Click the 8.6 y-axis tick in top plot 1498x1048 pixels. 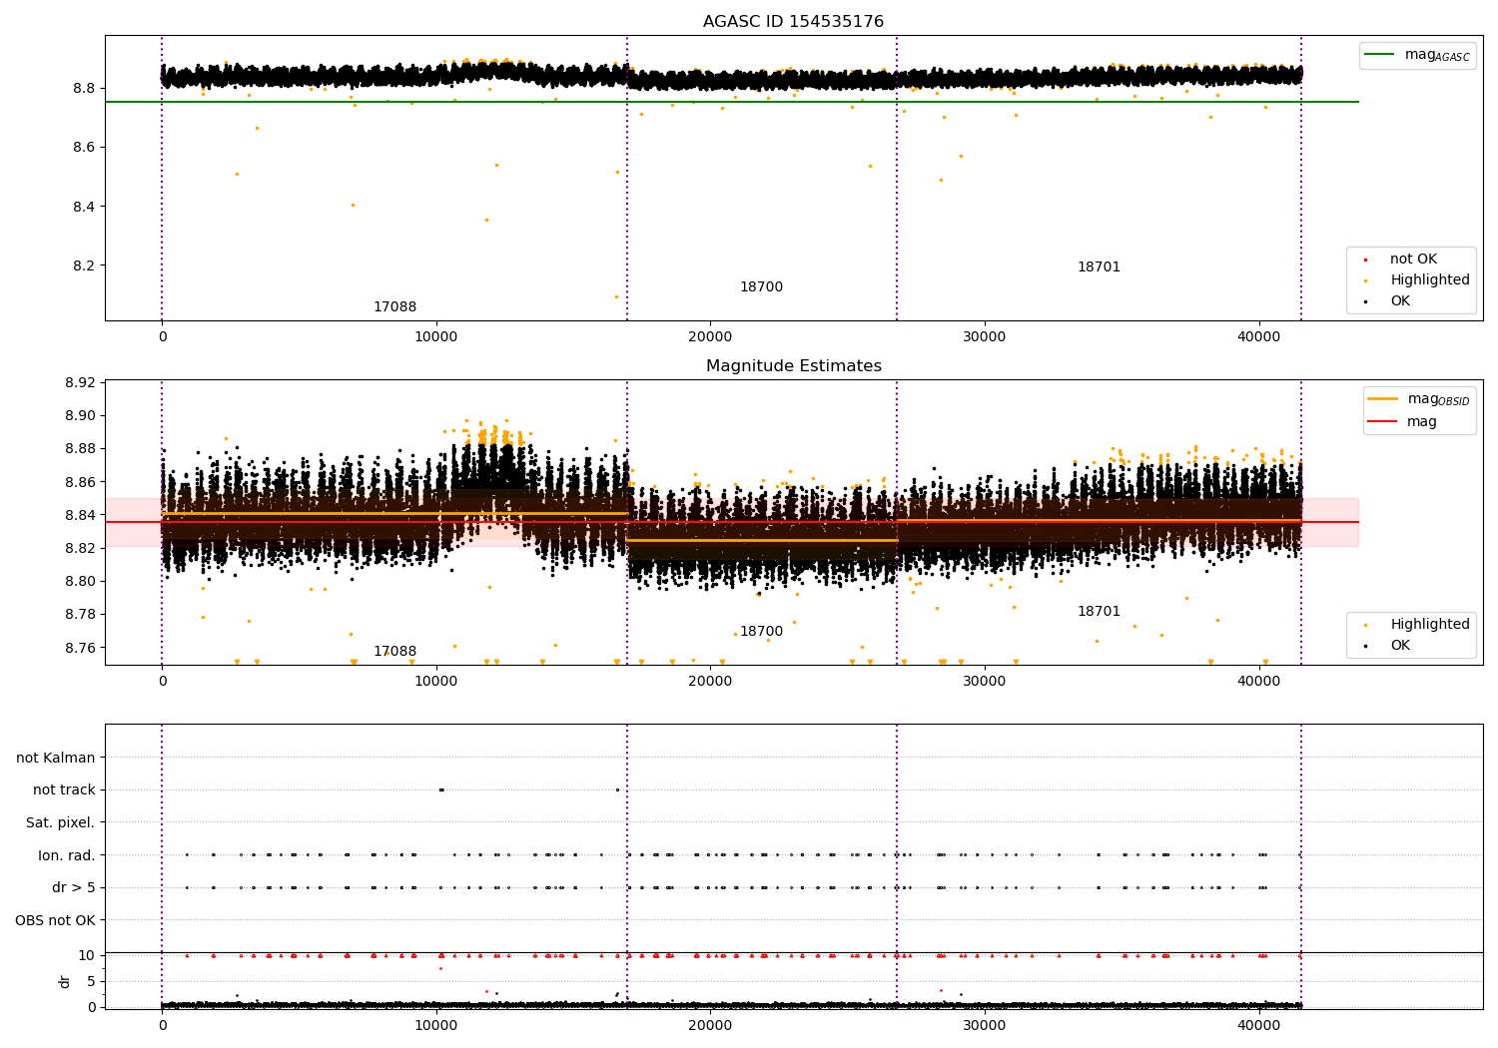(x=84, y=148)
